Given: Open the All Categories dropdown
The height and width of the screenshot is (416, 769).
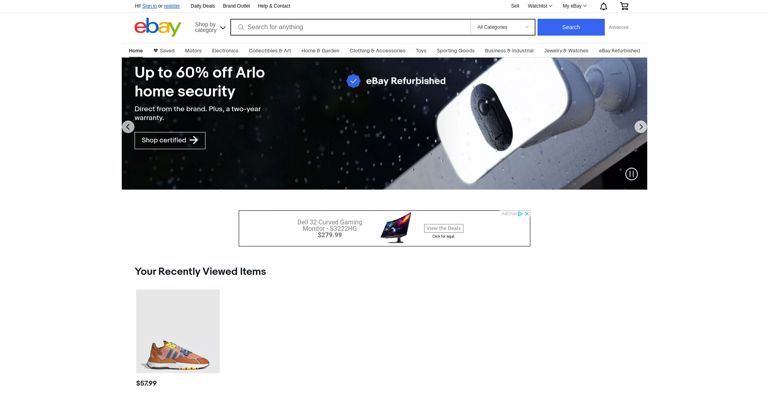Looking at the screenshot, I should [503, 27].
